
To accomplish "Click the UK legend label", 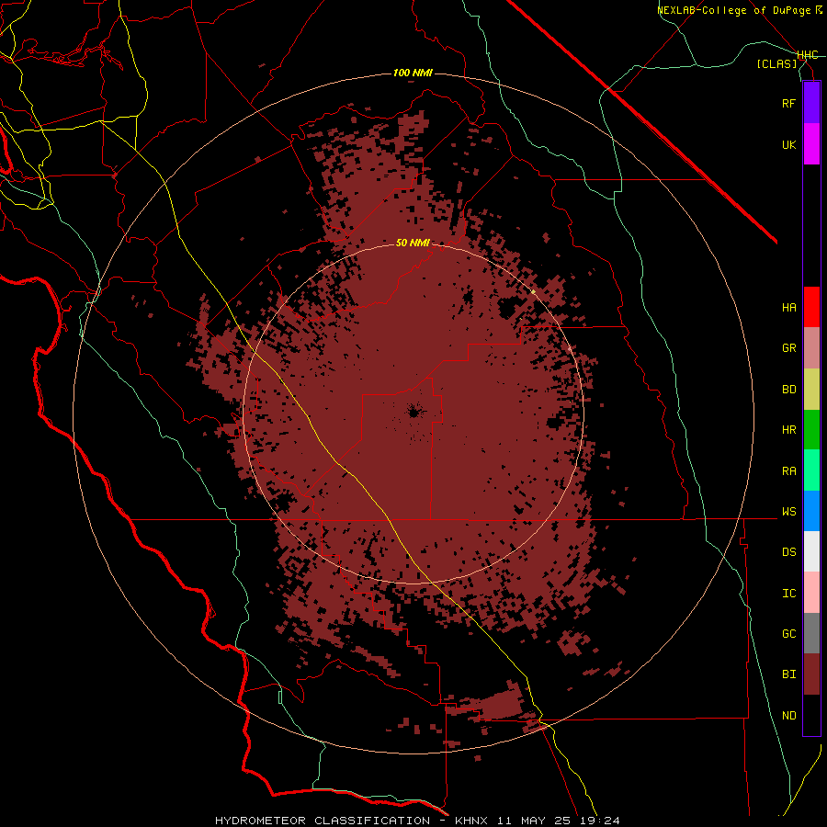I will coord(789,144).
